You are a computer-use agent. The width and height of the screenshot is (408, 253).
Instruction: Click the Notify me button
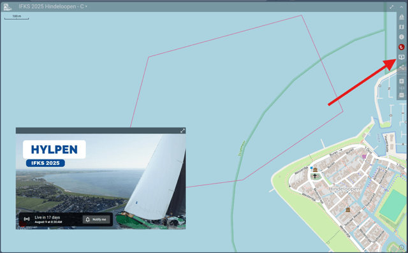(x=96, y=219)
